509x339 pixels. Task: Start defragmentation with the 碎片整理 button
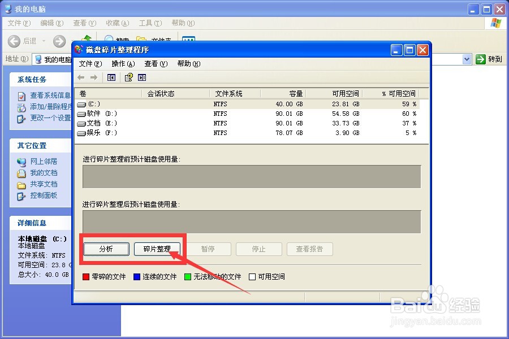click(157, 249)
